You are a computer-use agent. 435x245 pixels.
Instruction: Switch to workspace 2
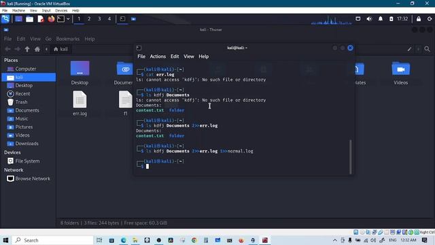click(x=89, y=19)
